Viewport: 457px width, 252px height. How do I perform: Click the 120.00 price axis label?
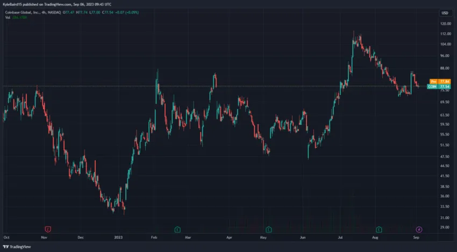coord(445,24)
